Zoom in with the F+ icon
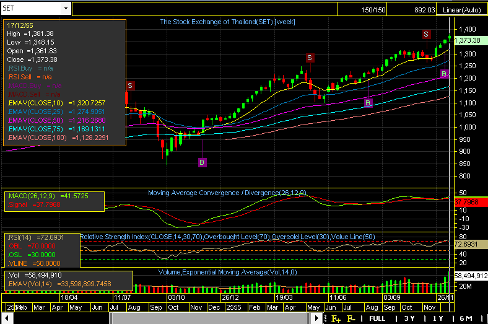The width and height of the screenshot is (488, 324). coord(336,318)
